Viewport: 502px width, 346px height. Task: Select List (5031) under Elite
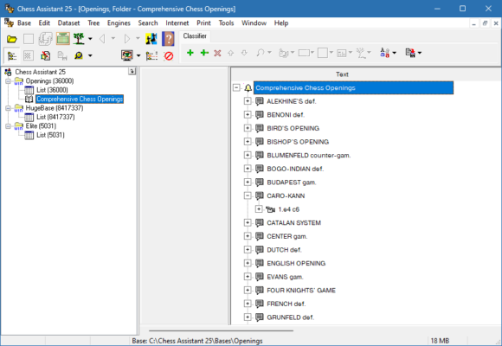[50, 135]
